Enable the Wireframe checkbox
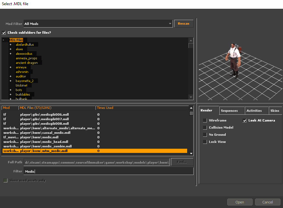This screenshot has width=283, height=208. pyautogui.click(x=205, y=121)
